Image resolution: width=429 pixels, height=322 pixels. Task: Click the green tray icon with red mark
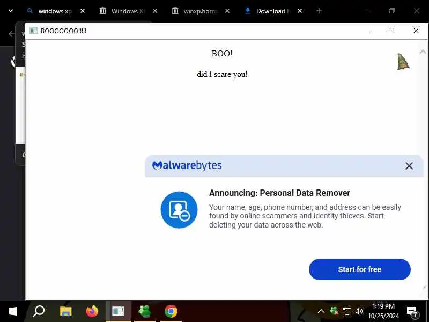[x=334, y=311]
